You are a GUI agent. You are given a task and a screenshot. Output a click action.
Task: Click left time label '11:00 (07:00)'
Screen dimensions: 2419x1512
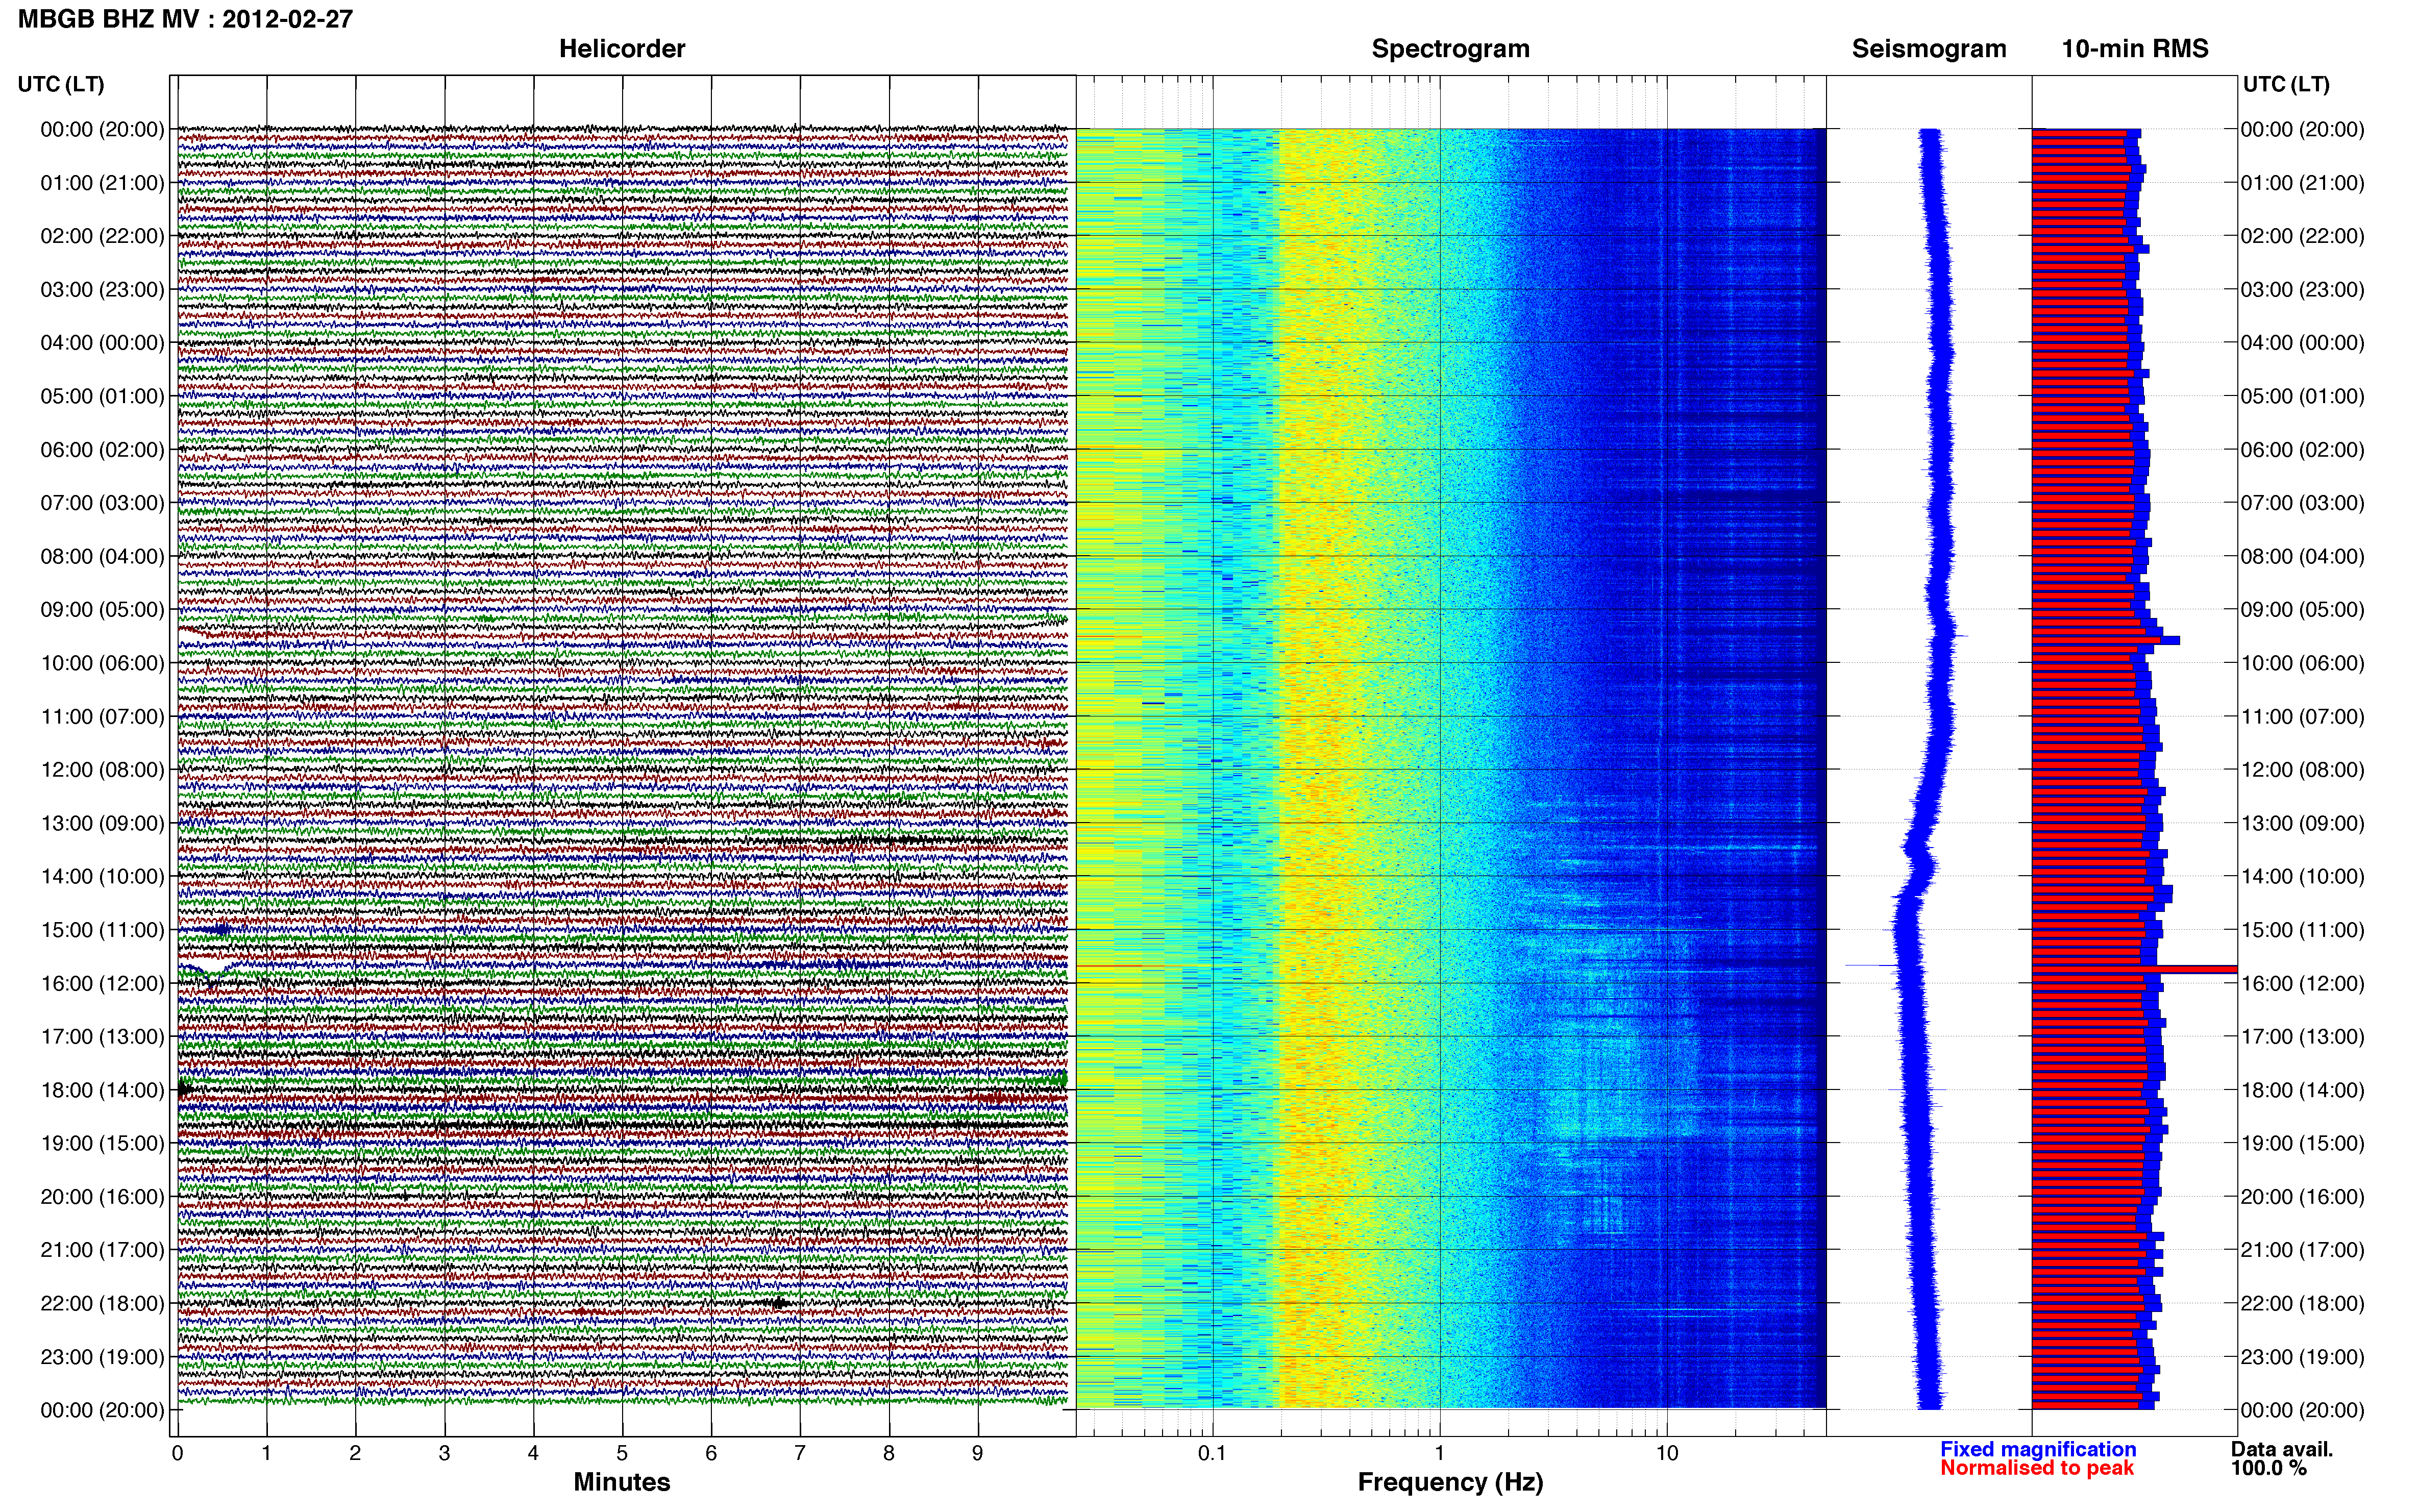point(102,716)
